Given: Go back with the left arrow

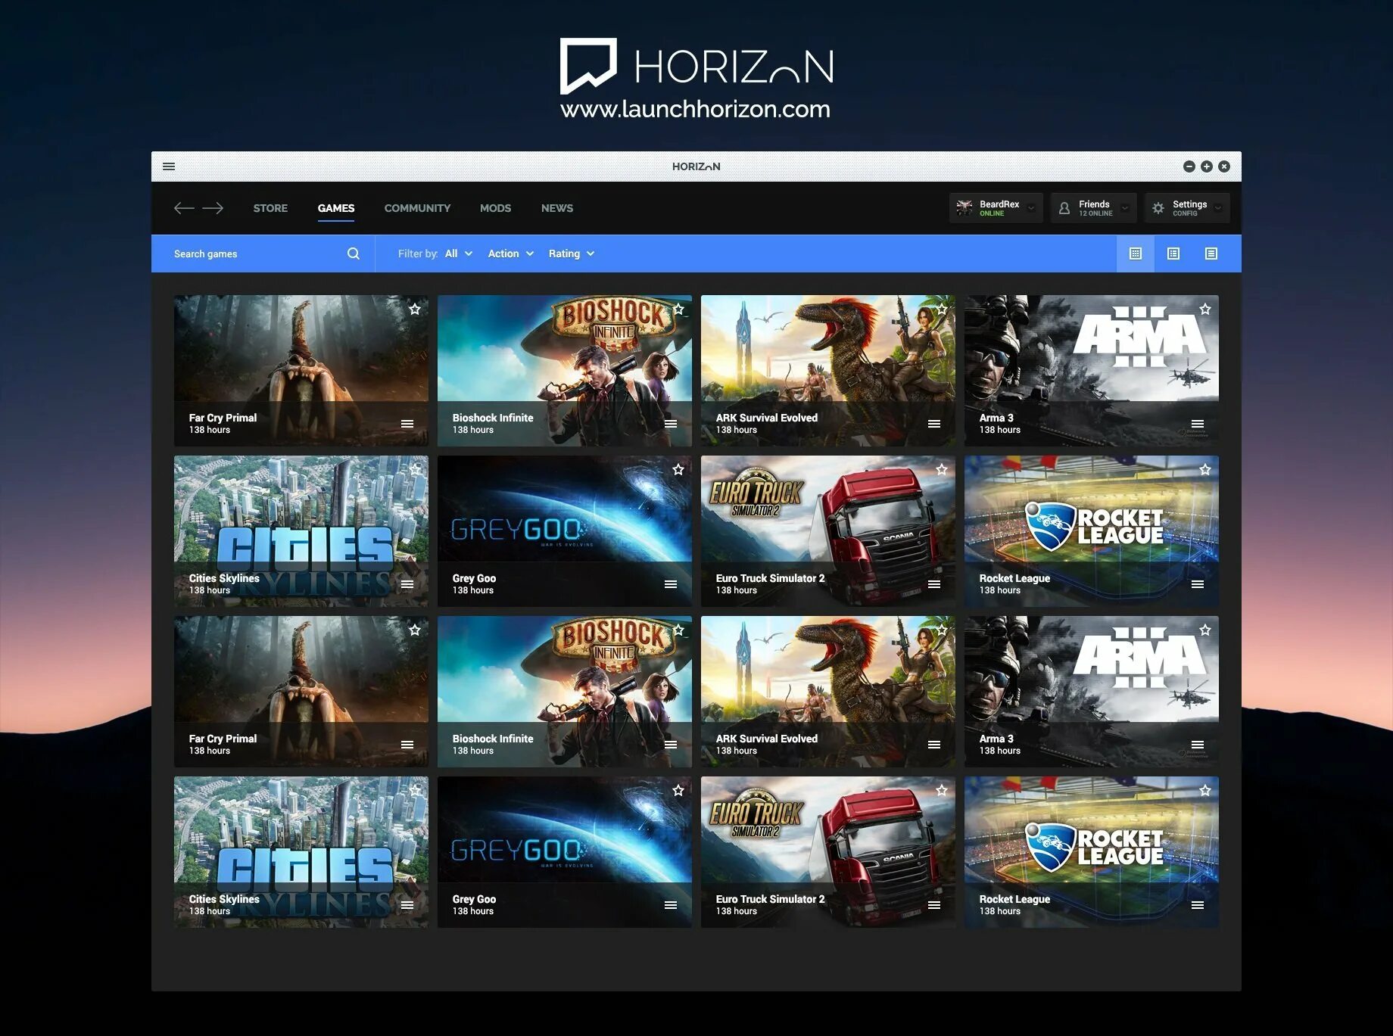Looking at the screenshot, I should (x=184, y=208).
